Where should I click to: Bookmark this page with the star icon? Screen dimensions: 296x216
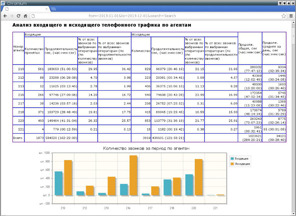tap(284, 16)
